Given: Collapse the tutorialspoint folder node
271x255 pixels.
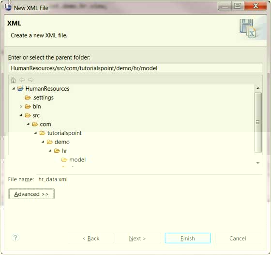Looking at the screenshot, I should [36, 133].
